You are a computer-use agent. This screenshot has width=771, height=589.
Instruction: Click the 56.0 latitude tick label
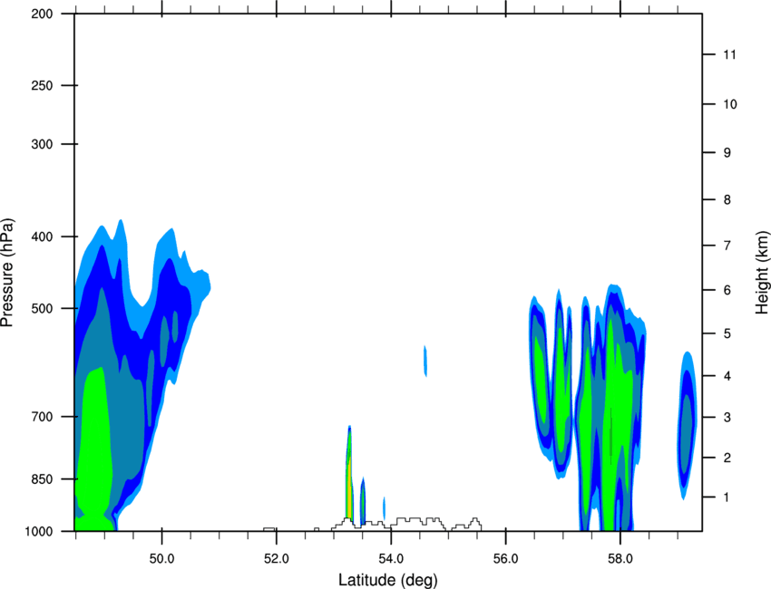505,559
